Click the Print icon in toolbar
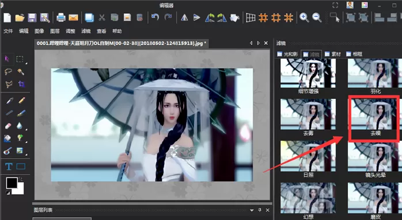Image resolution: width=402 pixels, height=220 pixels. tap(61, 18)
